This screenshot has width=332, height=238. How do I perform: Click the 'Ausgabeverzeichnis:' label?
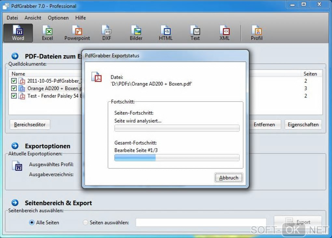(51, 174)
